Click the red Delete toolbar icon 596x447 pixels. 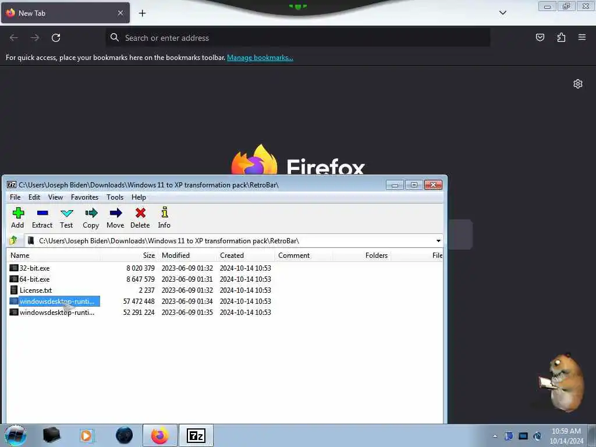pyautogui.click(x=140, y=218)
